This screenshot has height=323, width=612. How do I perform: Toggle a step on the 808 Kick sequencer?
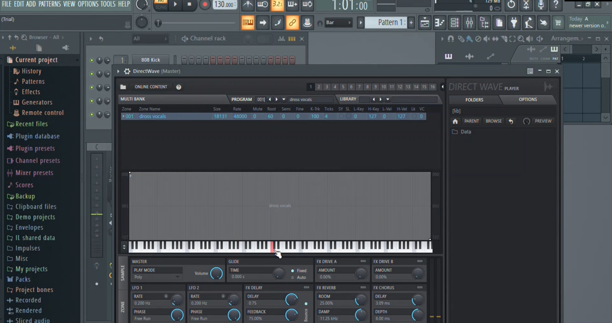[x=184, y=59]
